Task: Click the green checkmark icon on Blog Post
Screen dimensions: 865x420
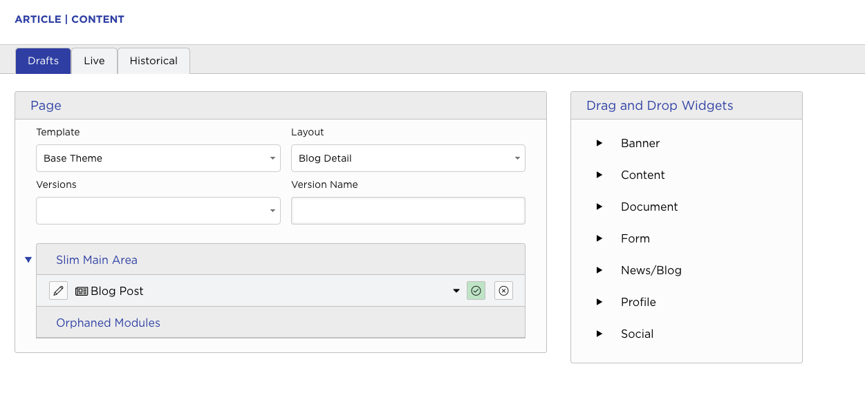Action: click(x=476, y=291)
